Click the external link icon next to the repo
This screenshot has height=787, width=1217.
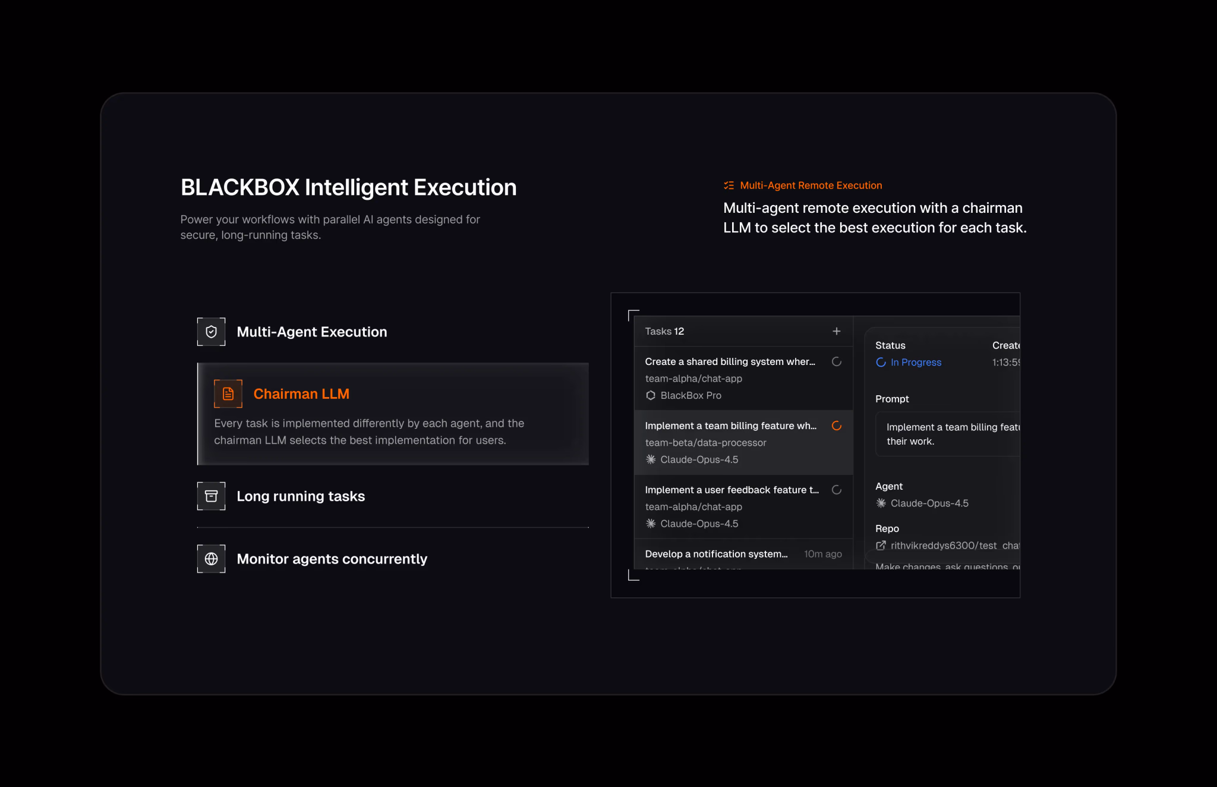(x=881, y=545)
